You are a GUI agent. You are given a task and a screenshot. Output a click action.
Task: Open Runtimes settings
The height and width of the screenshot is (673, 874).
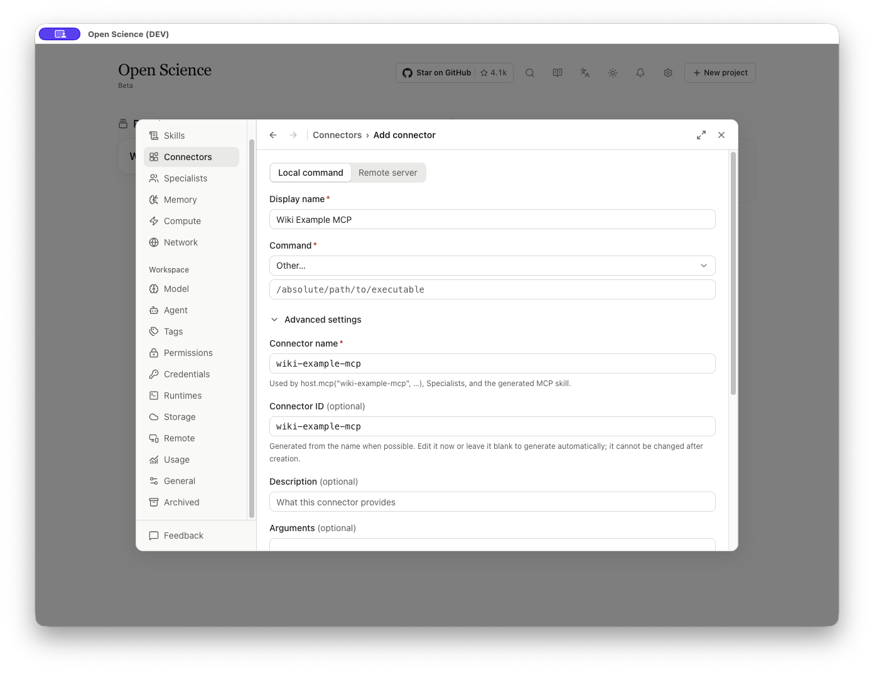pos(191,396)
